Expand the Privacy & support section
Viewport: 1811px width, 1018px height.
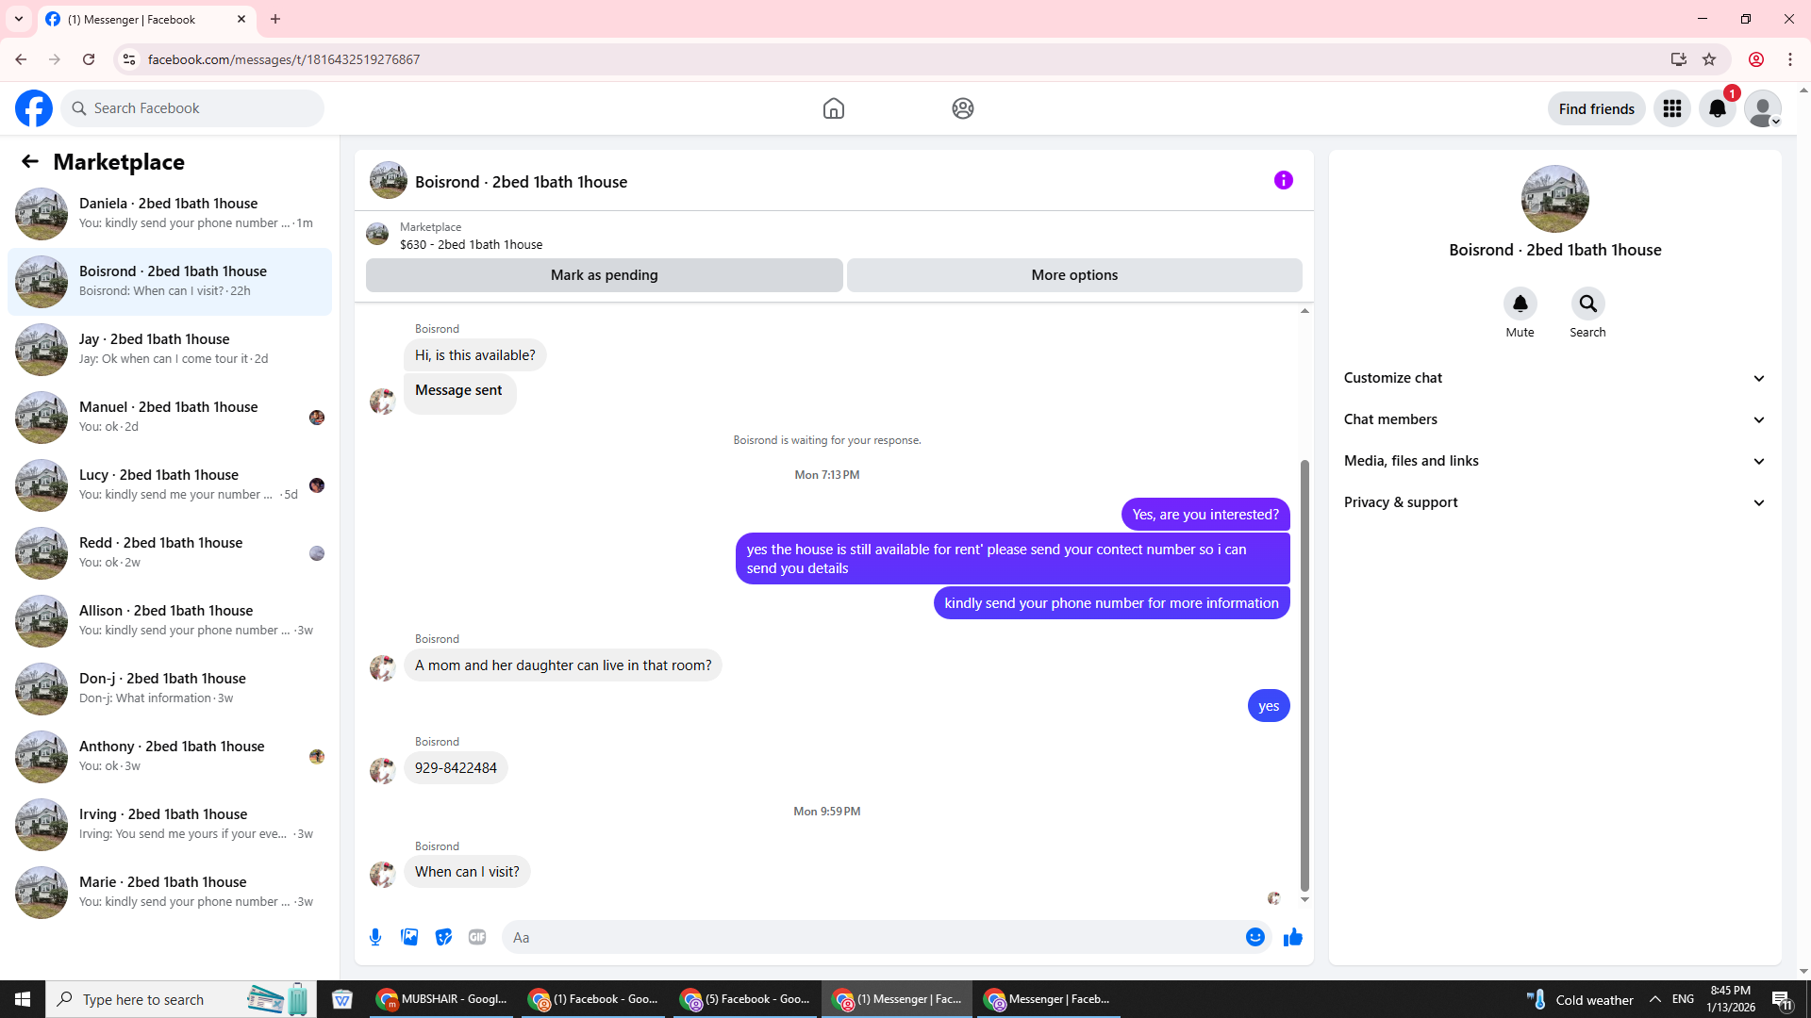pyautogui.click(x=1553, y=502)
